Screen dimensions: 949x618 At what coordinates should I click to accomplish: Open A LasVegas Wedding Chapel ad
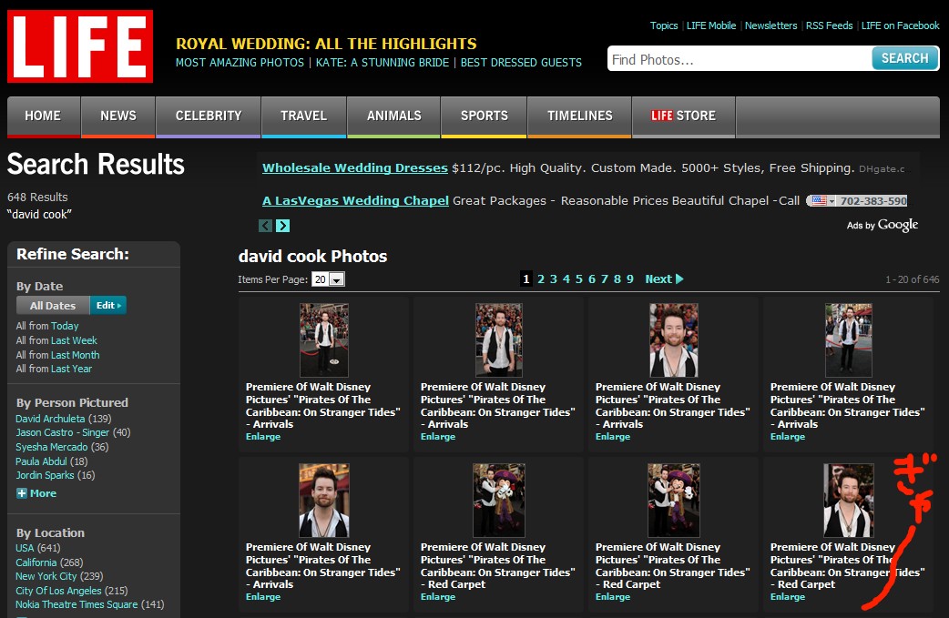[355, 201]
